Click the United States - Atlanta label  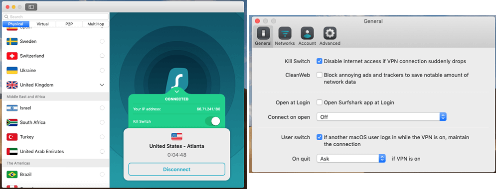(177, 146)
